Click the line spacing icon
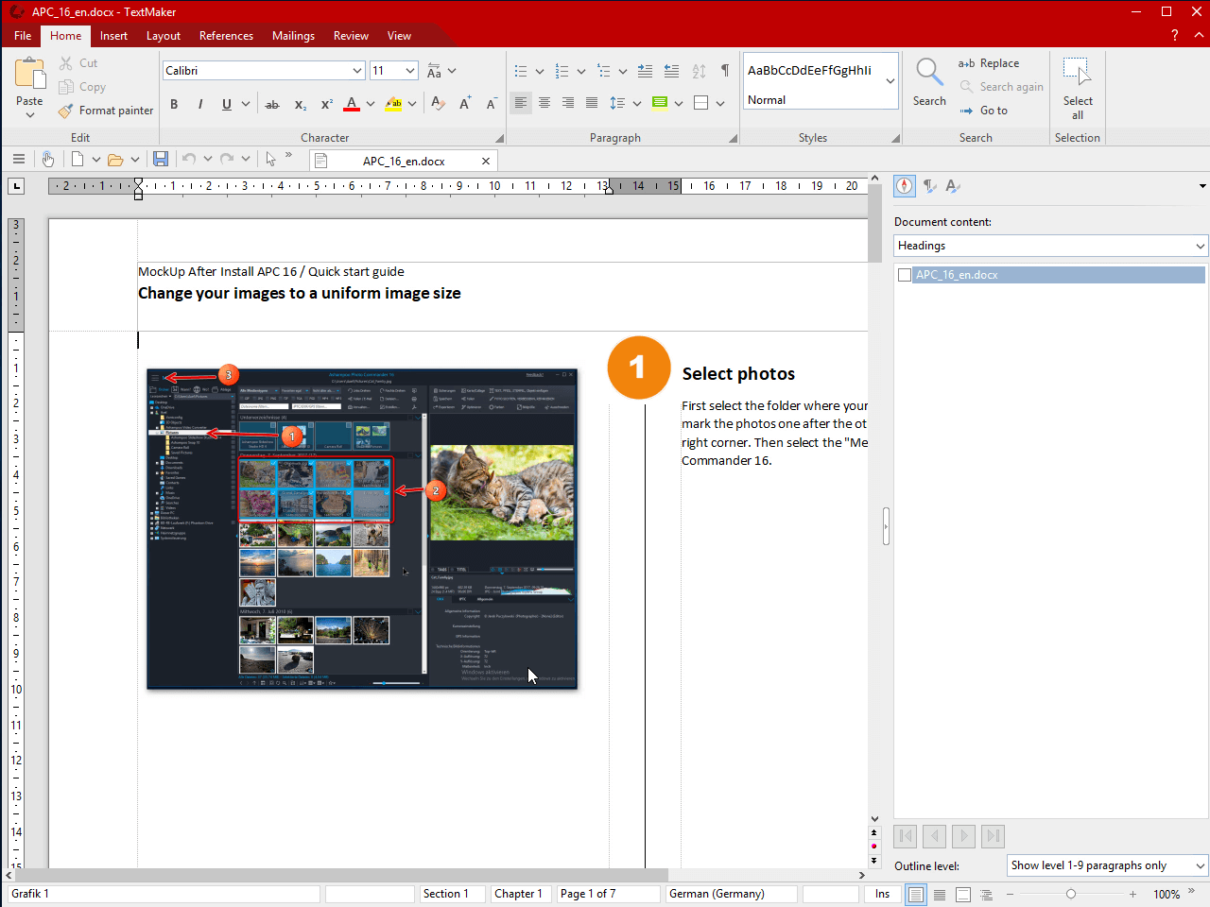 point(617,103)
